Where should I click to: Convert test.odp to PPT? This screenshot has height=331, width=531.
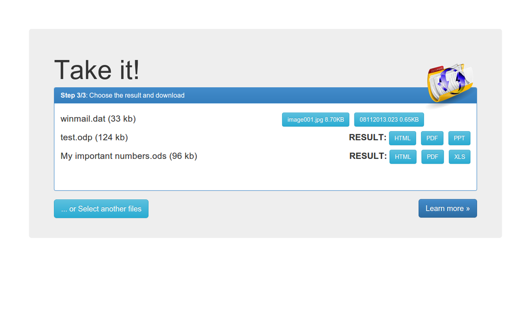[459, 138]
